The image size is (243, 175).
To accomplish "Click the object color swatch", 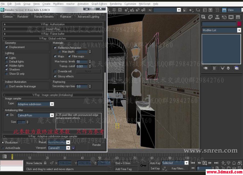I will click(239, 24).
